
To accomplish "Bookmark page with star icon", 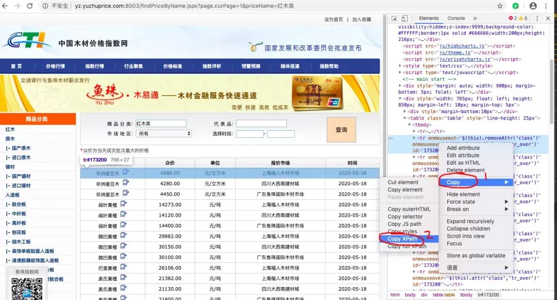I will coord(500,6).
